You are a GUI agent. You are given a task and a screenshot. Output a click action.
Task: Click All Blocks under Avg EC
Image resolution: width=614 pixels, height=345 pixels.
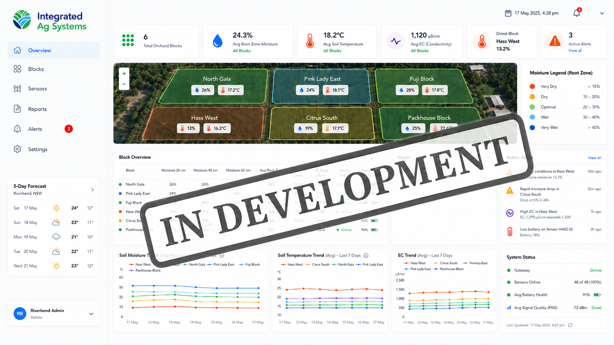pos(420,51)
